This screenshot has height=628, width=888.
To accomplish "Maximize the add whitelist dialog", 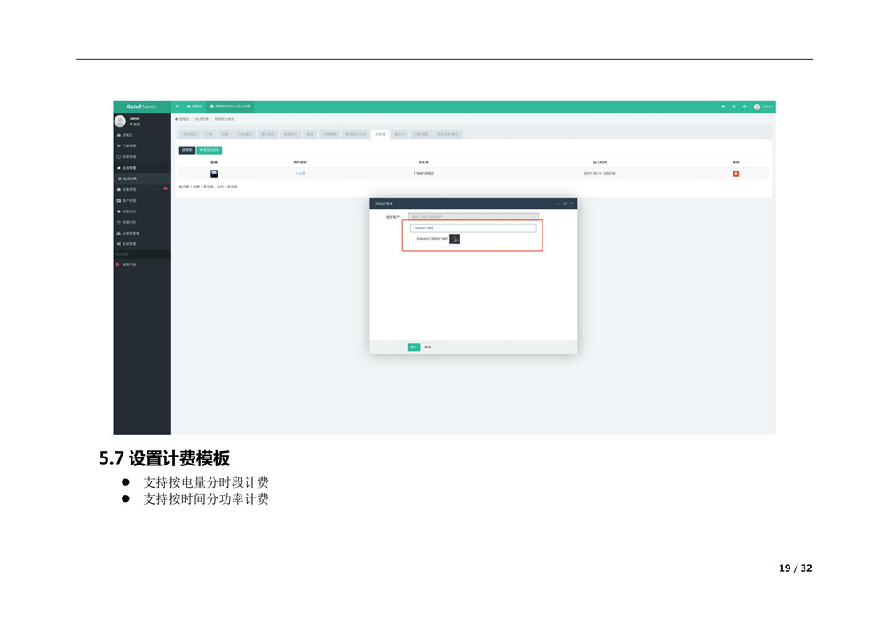I will (565, 203).
